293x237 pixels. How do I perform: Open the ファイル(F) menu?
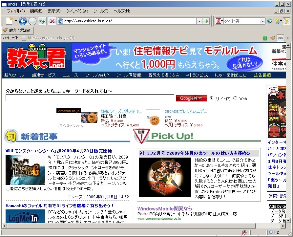(16, 11)
